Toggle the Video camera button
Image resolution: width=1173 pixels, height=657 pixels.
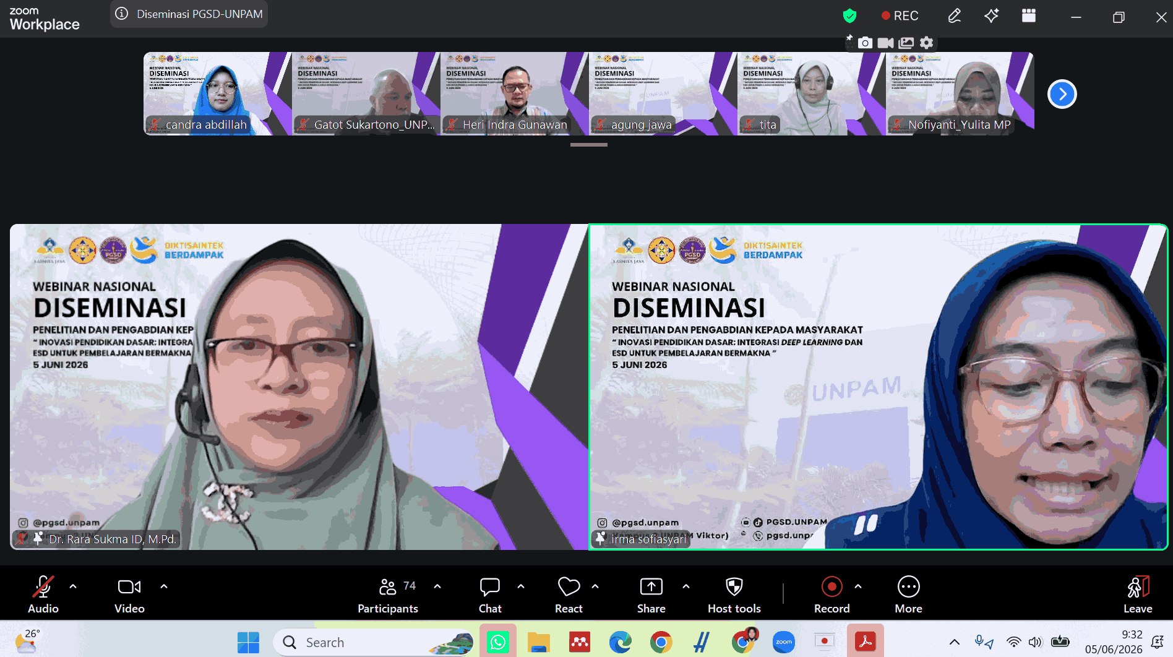point(129,595)
